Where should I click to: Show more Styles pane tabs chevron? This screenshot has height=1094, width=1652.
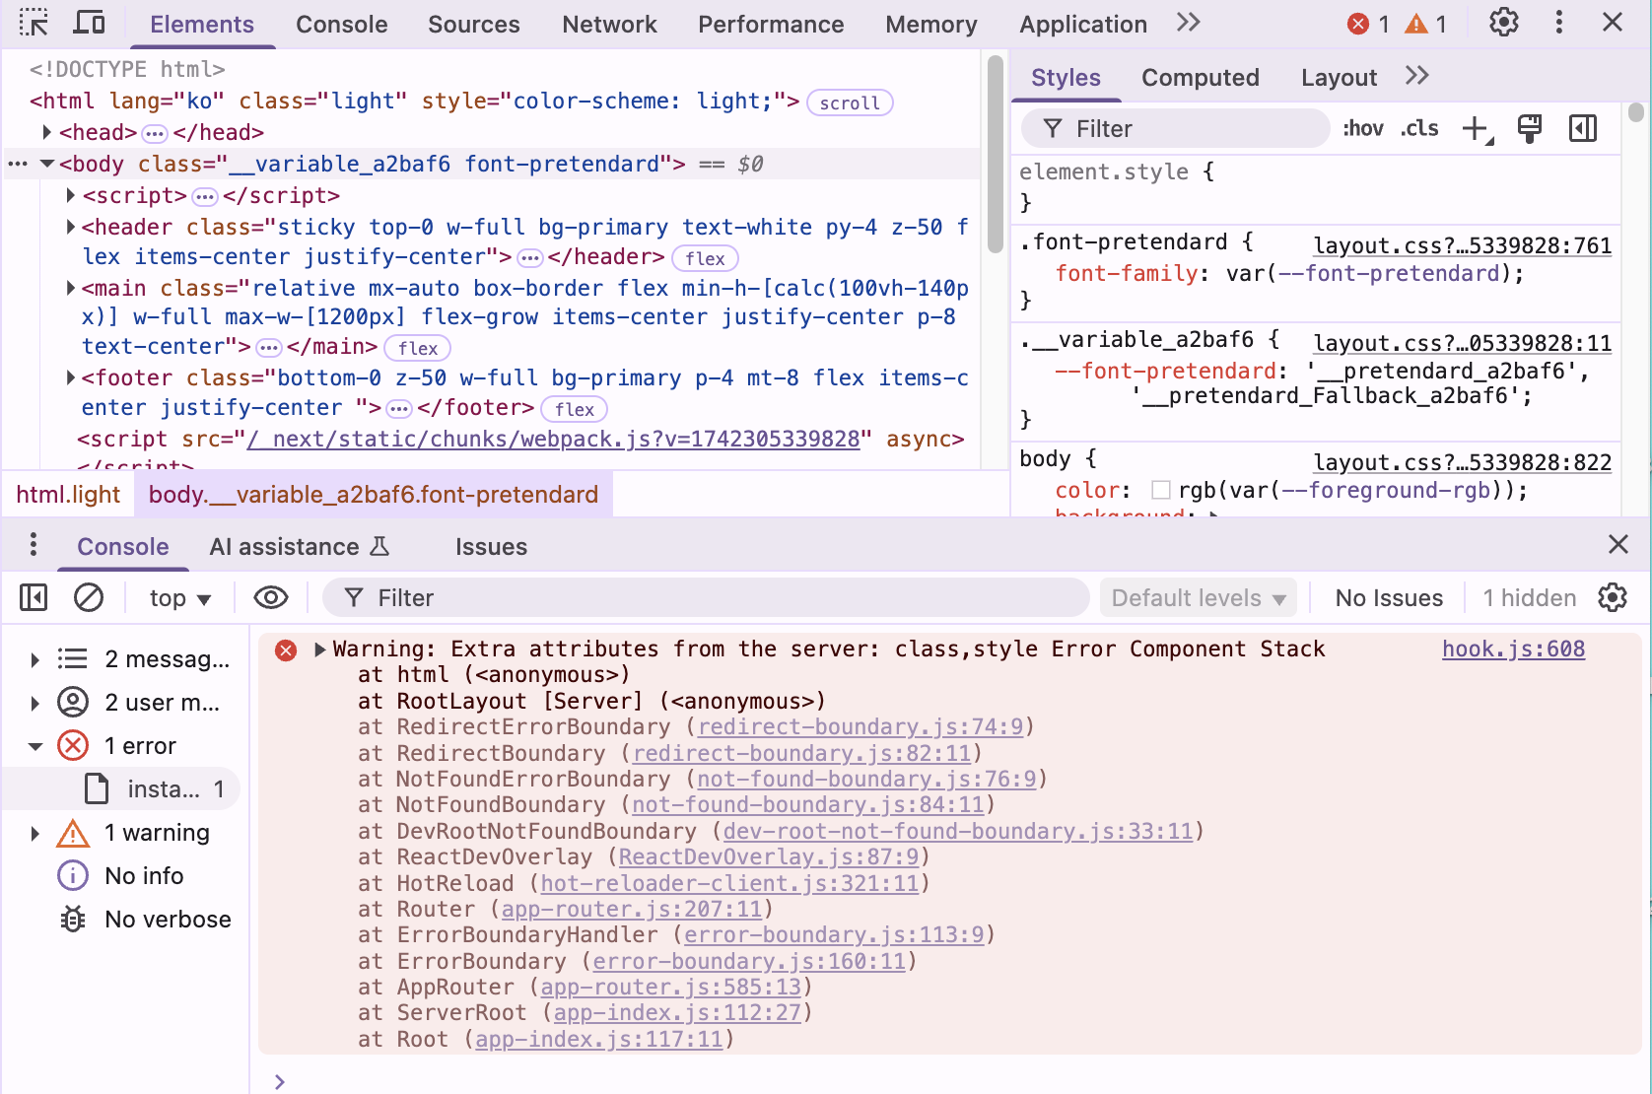click(1417, 76)
